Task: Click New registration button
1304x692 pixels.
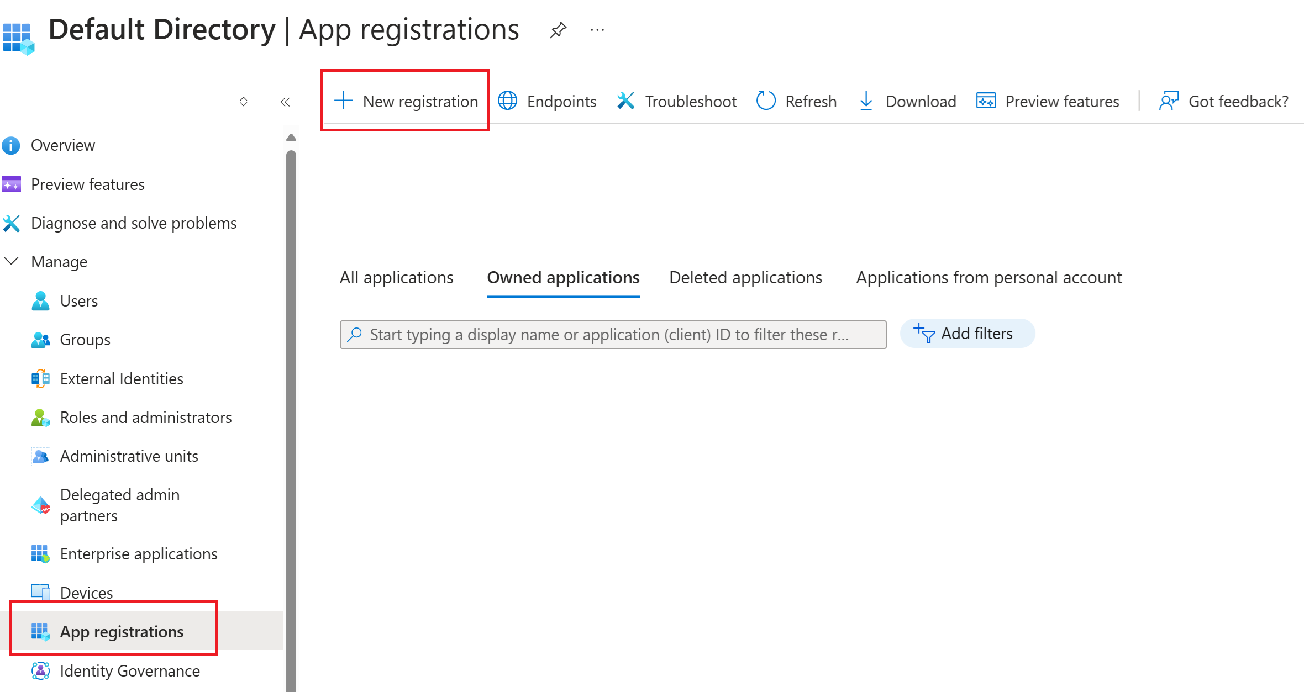Action: (406, 101)
